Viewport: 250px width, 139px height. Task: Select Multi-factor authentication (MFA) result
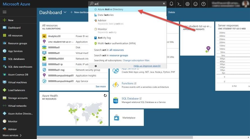click(x=127, y=43)
